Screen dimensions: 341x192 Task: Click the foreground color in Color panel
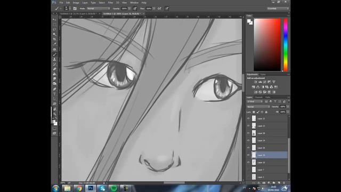coord(249,21)
